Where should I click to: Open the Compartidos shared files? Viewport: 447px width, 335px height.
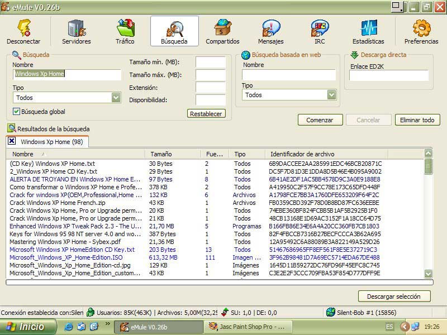coord(222,31)
